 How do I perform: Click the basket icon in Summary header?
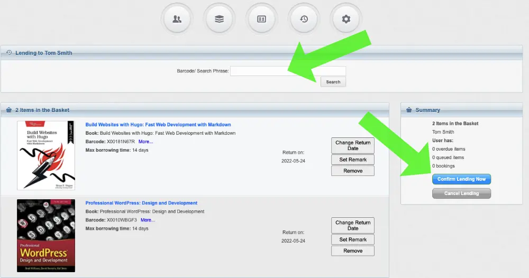[x=409, y=110]
